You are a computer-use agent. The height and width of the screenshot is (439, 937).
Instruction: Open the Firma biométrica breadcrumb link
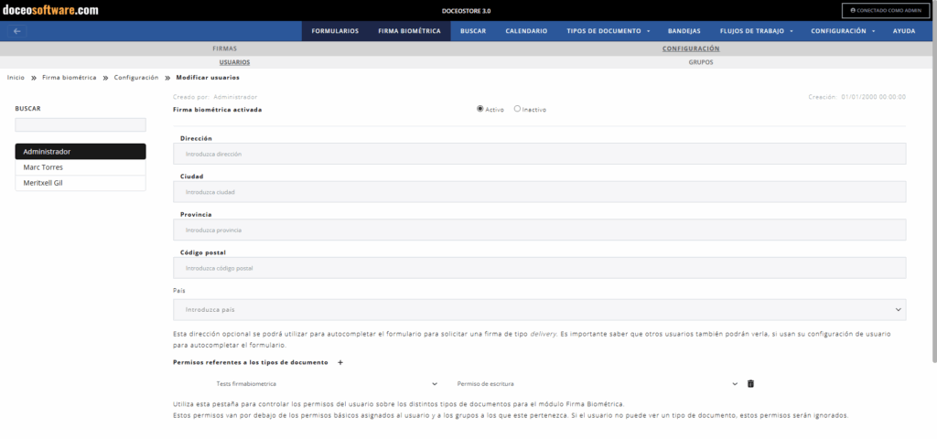pos(69,78)
